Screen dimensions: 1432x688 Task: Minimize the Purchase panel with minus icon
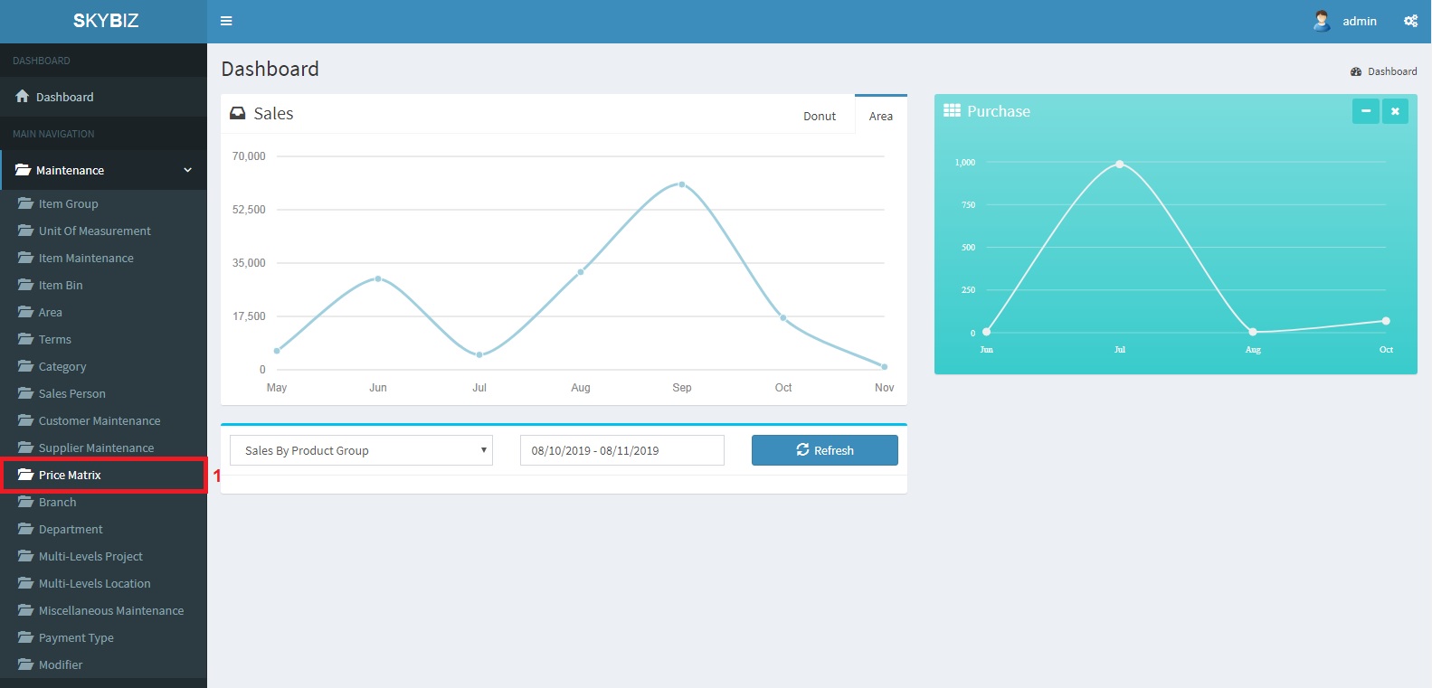[1365, 111]
